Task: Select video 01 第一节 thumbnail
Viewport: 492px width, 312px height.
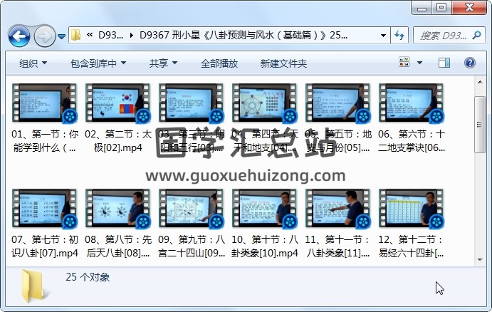Action: click(x=43, y=104)
